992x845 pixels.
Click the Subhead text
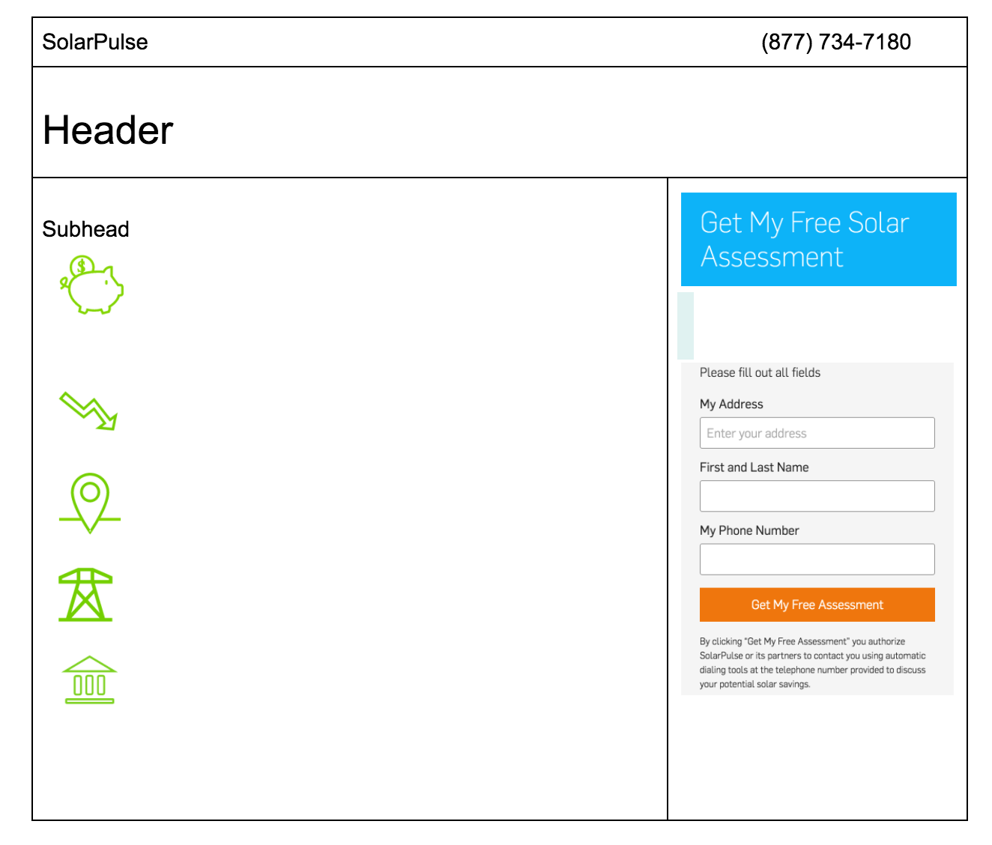tap(86, 229)
